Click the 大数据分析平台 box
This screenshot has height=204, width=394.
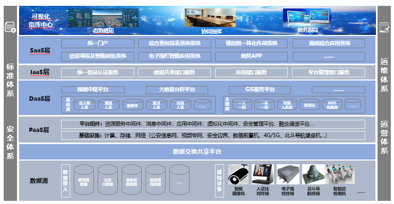point(177,90)
